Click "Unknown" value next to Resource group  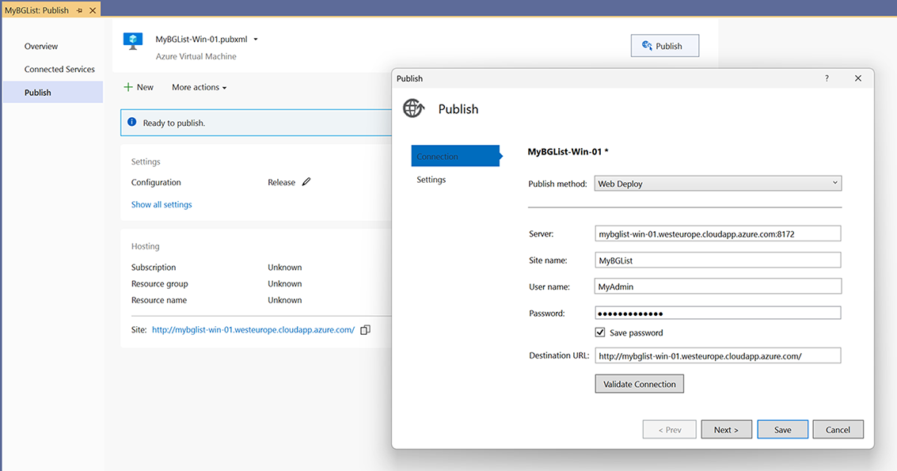tap(285, 284)
